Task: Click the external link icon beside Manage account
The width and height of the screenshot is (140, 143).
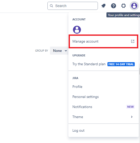Action: click(133, 41)
